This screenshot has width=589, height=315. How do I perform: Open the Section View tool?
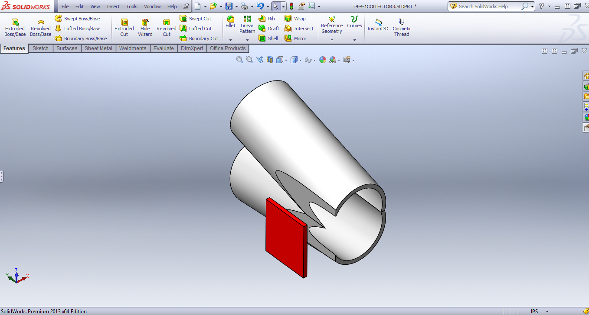click(270, 60)
